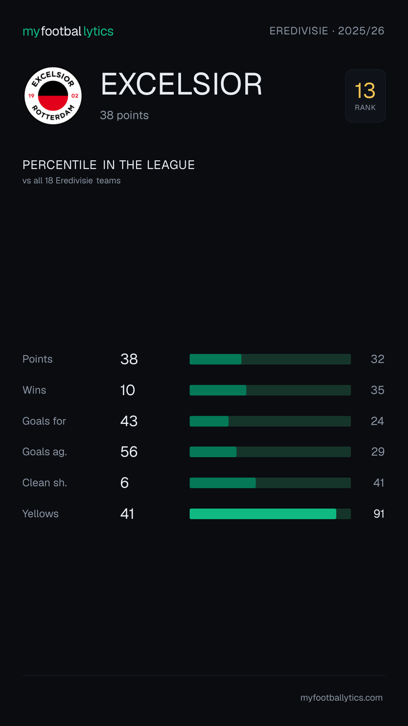Viewport: 408px width, 726px height.
Task: Click the Points percentile bar
Action: coord(270,359)
